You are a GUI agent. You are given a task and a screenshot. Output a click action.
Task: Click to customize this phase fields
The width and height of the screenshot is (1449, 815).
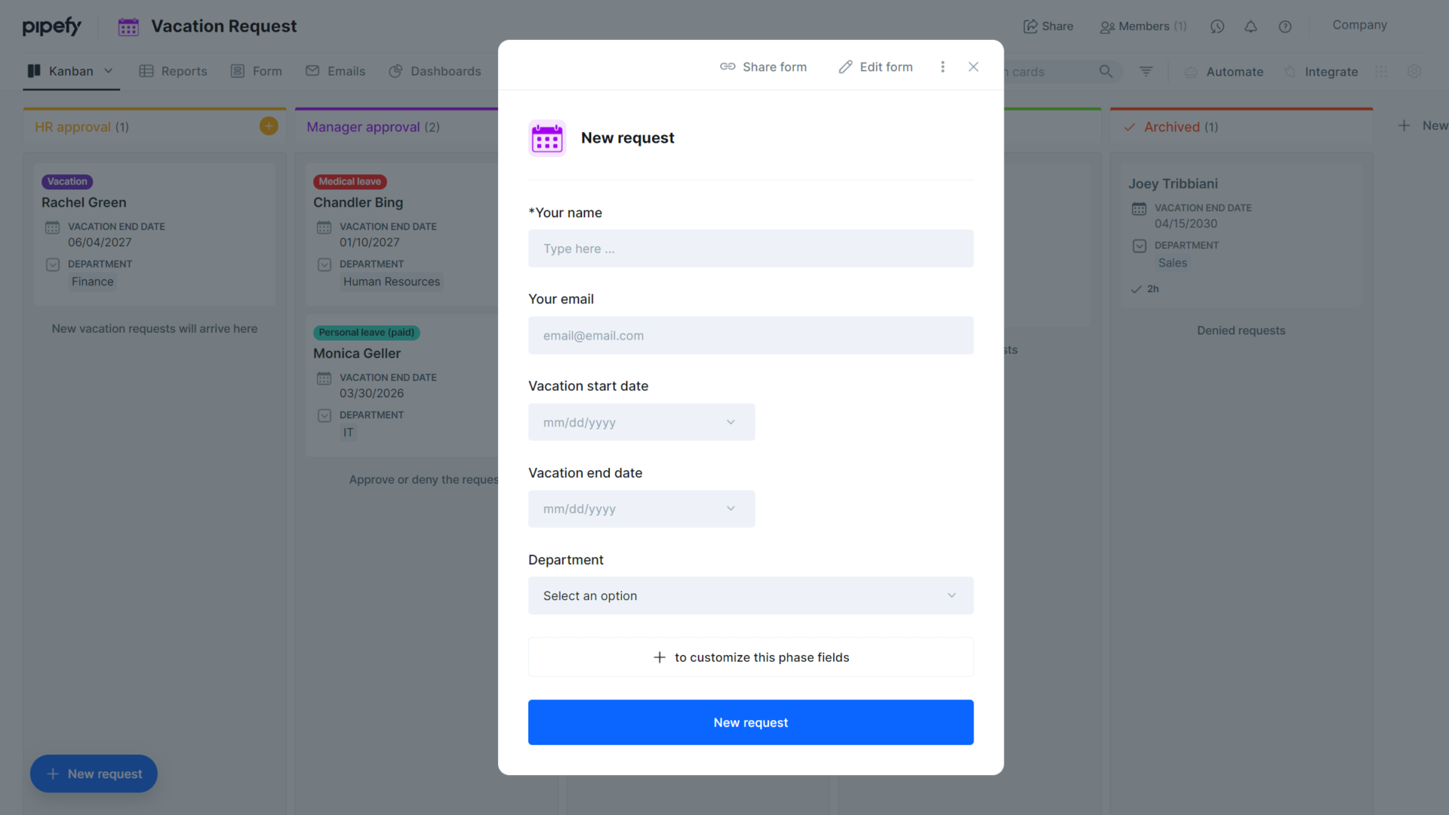click(750, 657)
